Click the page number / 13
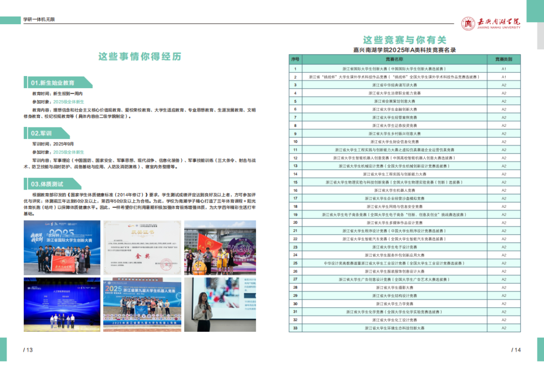Image resolution: width=544 pixels, height=371 pixels. coord(28,350)
